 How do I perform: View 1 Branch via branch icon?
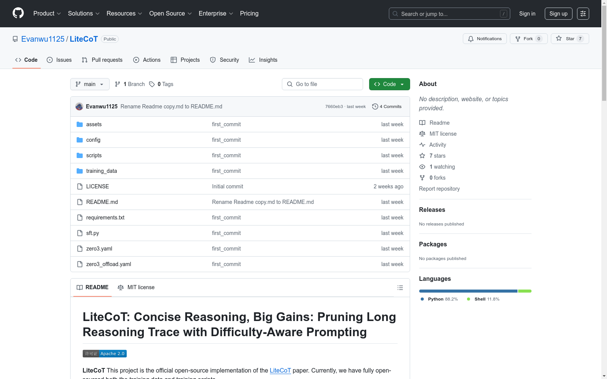[118, 84]
